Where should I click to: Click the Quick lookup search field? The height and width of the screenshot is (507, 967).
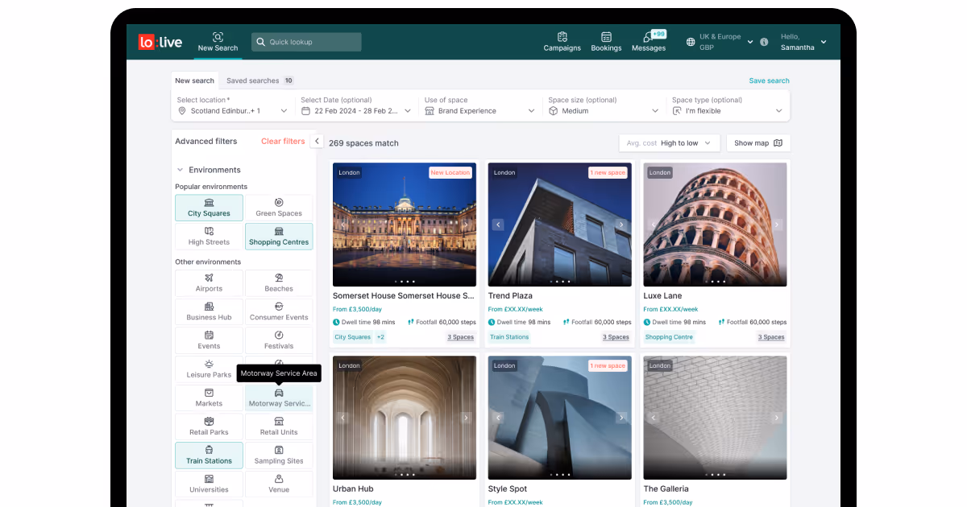(x=306, y=42)
